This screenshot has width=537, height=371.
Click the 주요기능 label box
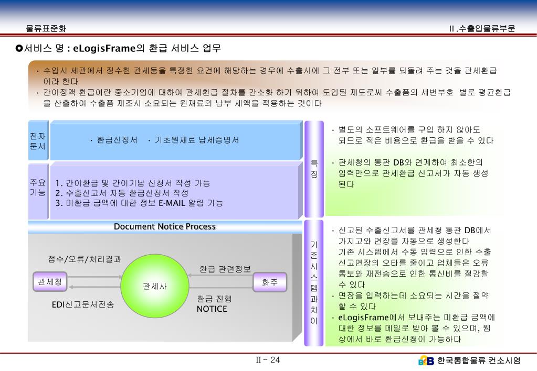point(38,191)
